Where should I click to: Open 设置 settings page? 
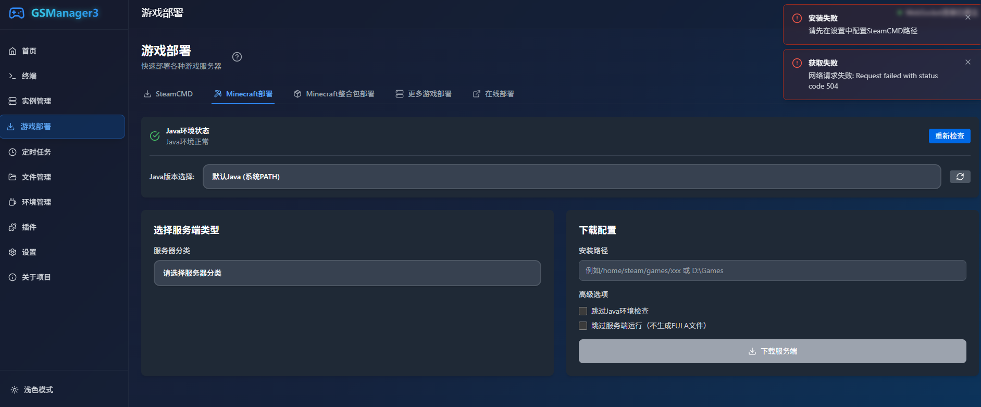point(63,252)
